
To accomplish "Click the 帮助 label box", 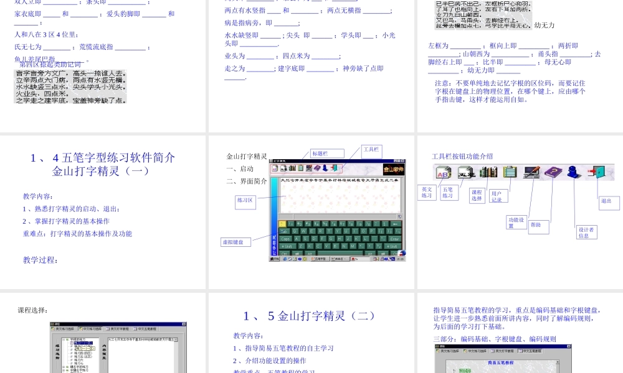I will 539,227.
